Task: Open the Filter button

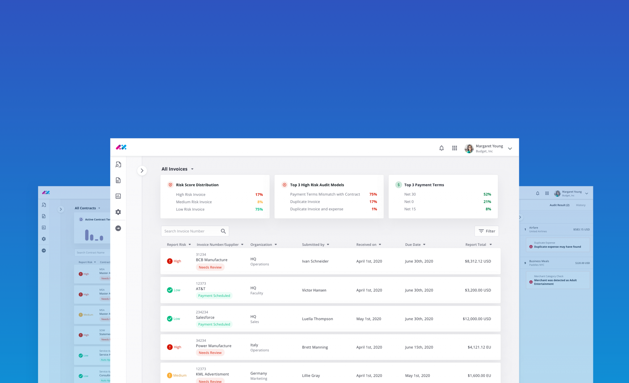Action: pyautogui.click(x=486, y=231)
